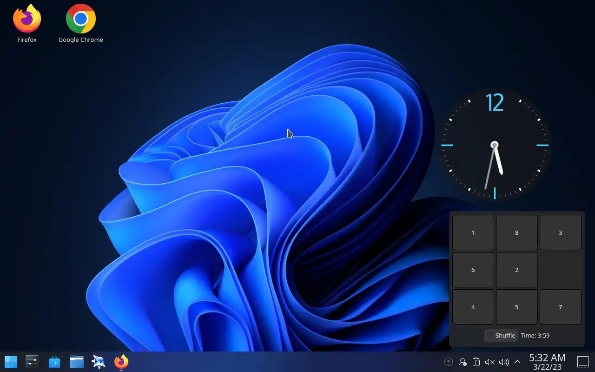Open the Firefox desktop shortcut
Screen dimensions: 595x372
tap(27, 23)
